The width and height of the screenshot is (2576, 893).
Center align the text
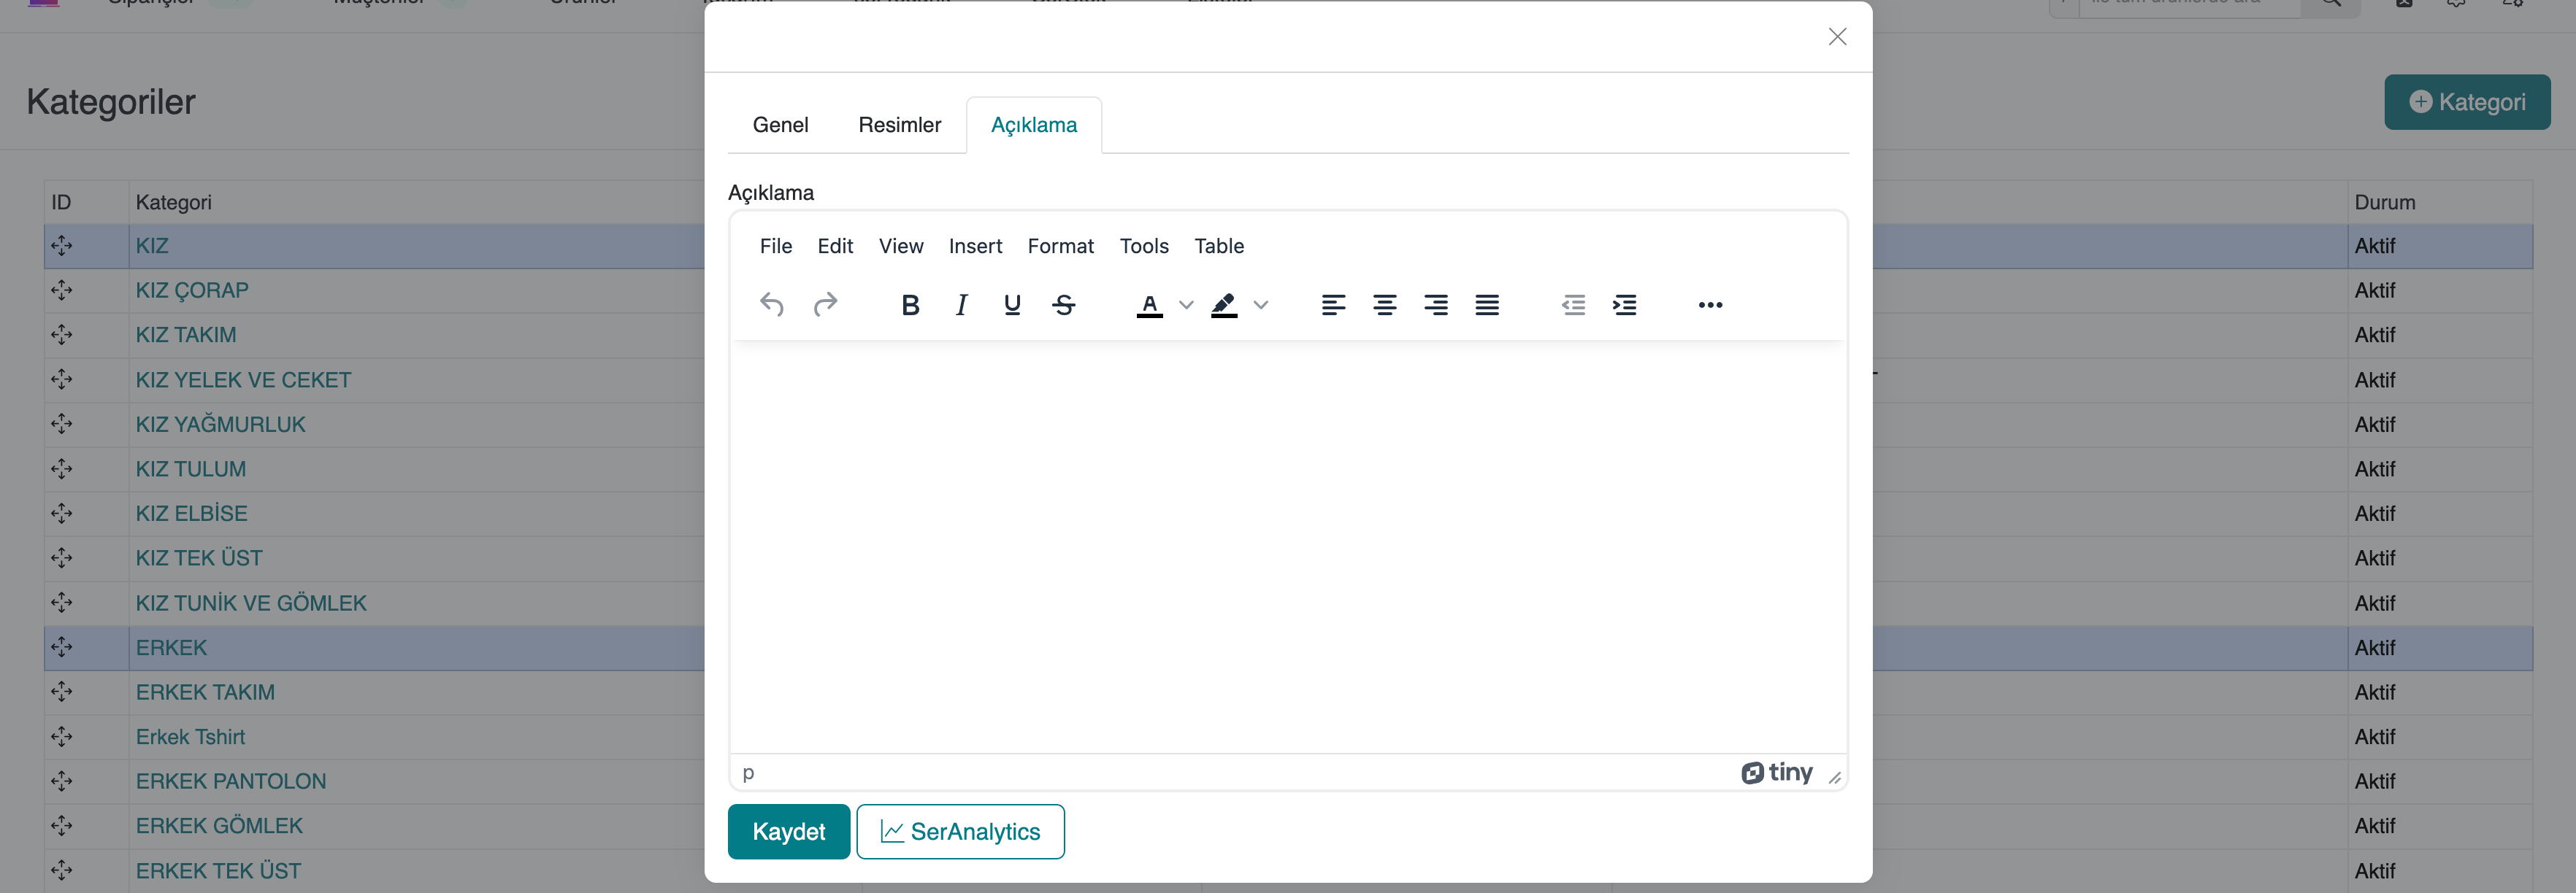coord(1384,305)
